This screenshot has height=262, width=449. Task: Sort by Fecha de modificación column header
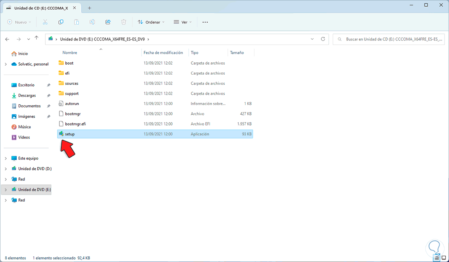(x=163, y=53)
